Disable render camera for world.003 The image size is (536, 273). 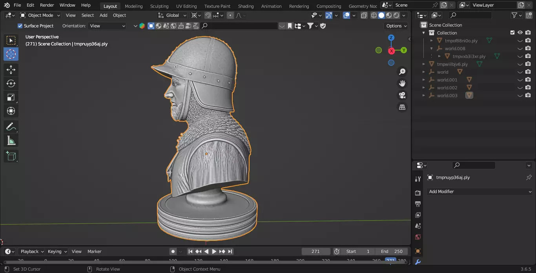528,95
